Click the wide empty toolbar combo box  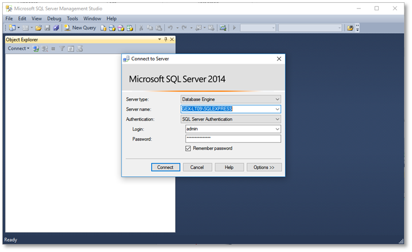tap(310, 28)
